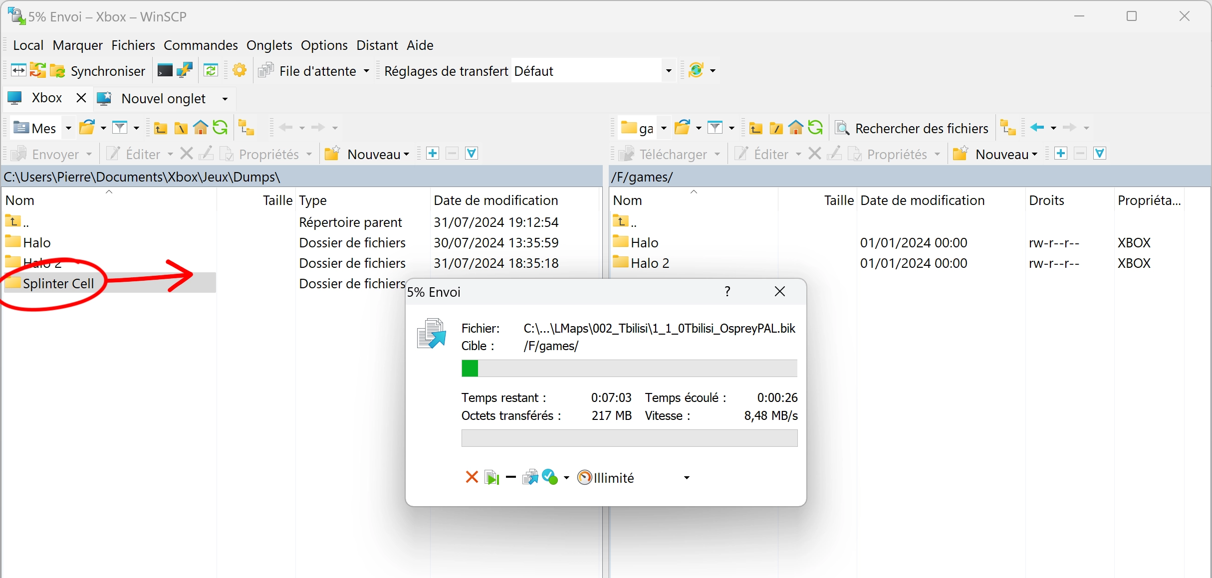Image resolution: width=1212 pixels, height=578 pixels.
Task: Click the Synchroniser folder icon
Action: [x=57, y=71]
